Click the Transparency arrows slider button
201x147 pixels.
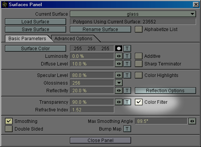click(119, 102)
